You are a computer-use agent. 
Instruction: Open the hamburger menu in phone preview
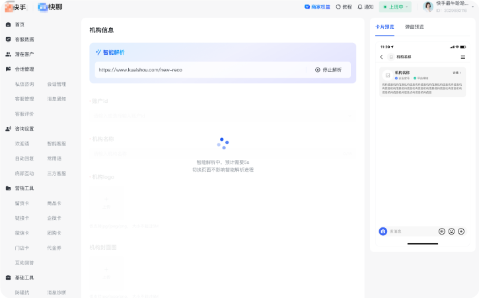(x=463, y=57)
